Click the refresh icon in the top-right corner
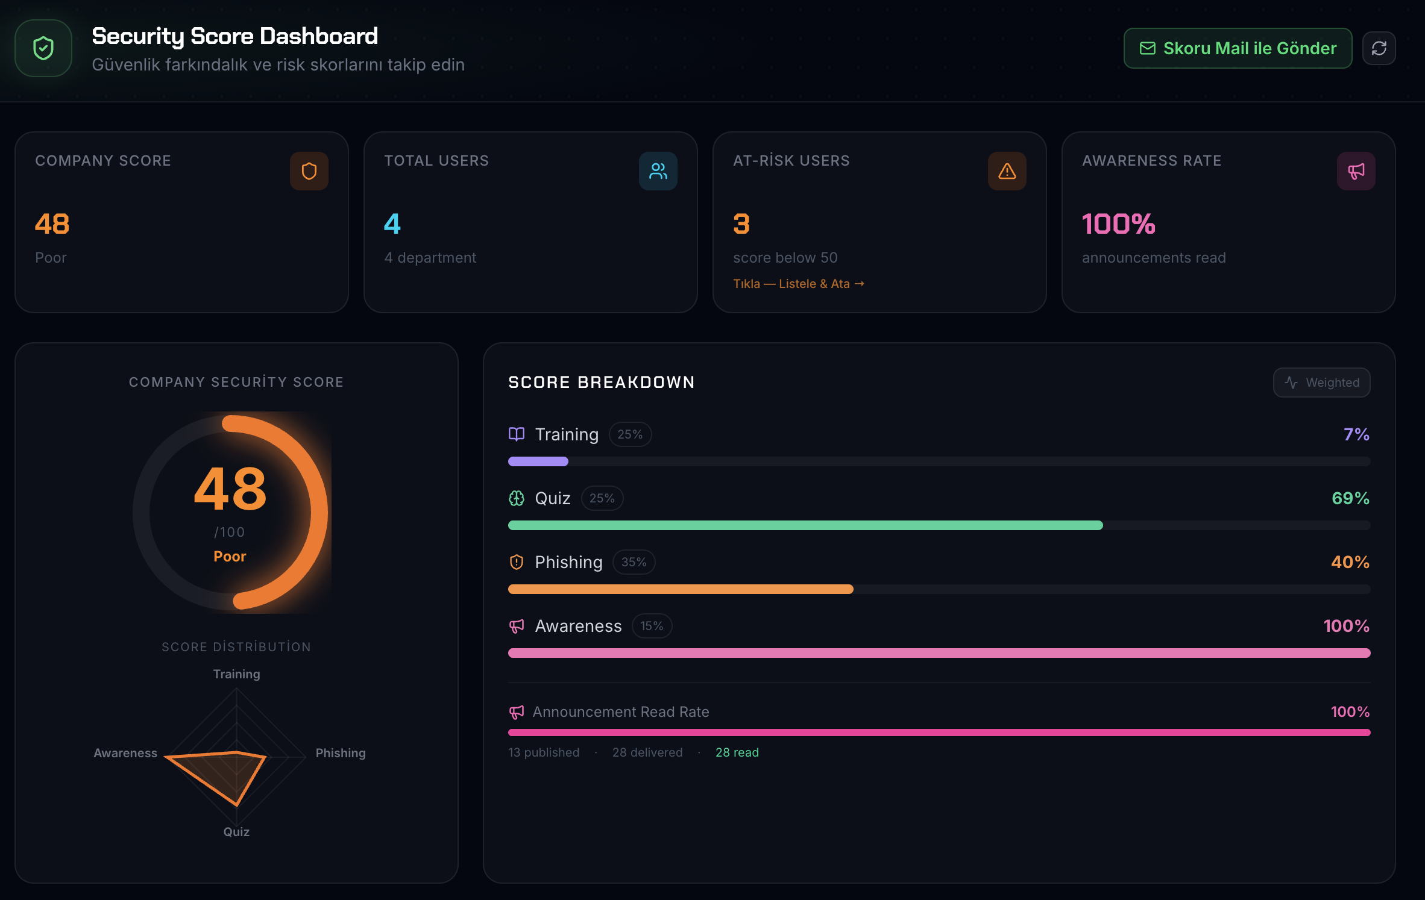Viewport: 1425px width, 900px height. pyautogui.click(x=1379, y=48)
